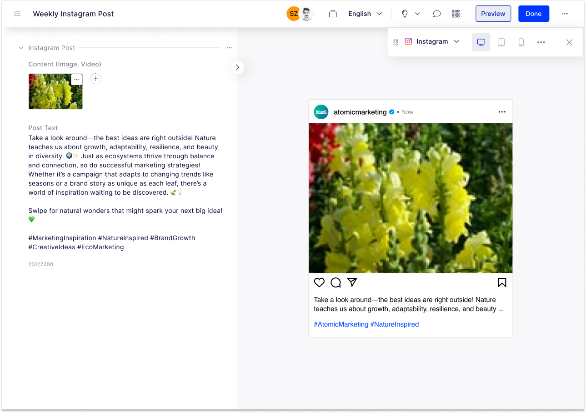Image resolution: width=586 pixels, height=413 pixels.
Task: Open more options in the preview toolbar
Action: [541, 42]
